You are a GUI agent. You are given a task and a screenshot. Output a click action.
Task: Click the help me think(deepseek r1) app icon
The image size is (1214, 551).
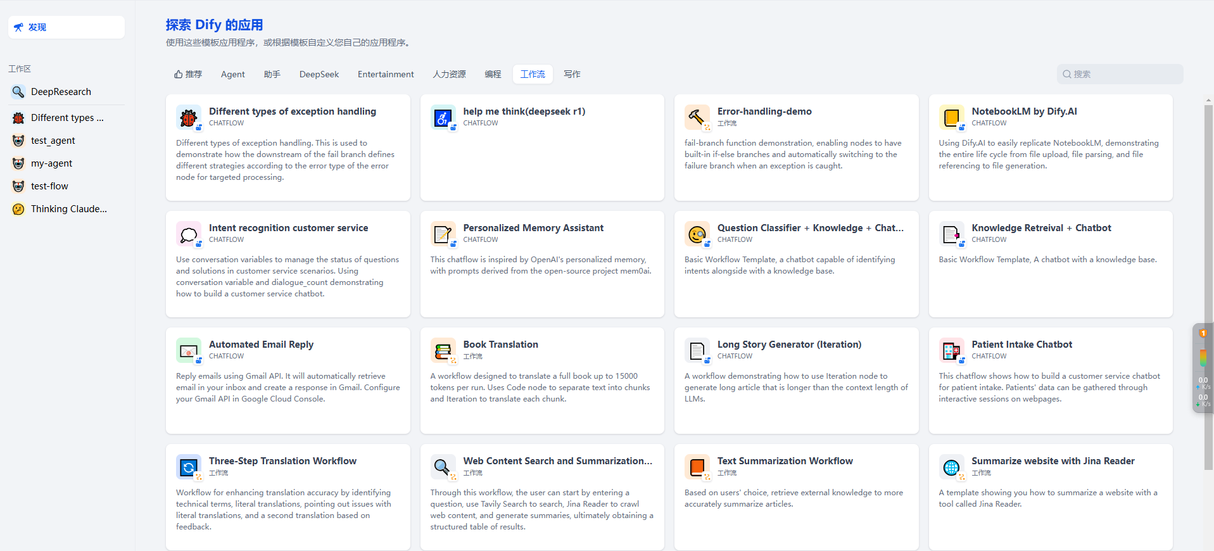(x=443, y=117)
